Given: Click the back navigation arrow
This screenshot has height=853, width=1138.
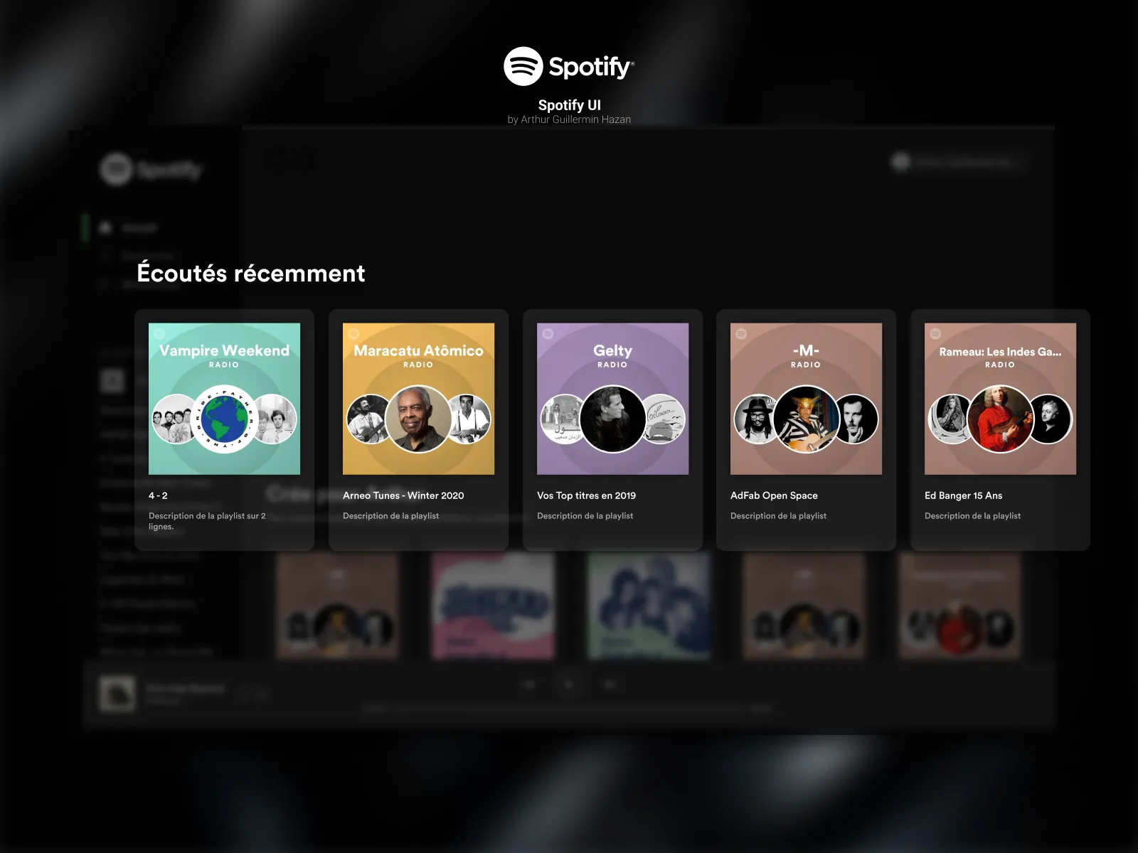Looking at the screenshot, I should pos(277,159).
